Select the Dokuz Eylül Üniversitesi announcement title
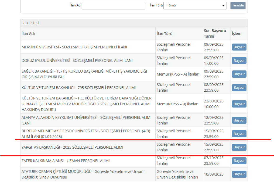274x182 pixels. (x=77, y=60)
